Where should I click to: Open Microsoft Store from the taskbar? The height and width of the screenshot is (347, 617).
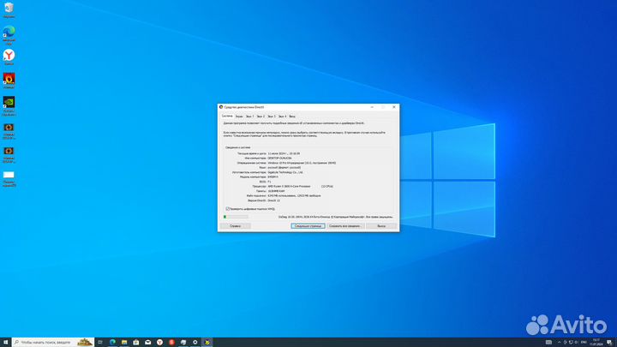pyautogui.click(x=135, y=342)
